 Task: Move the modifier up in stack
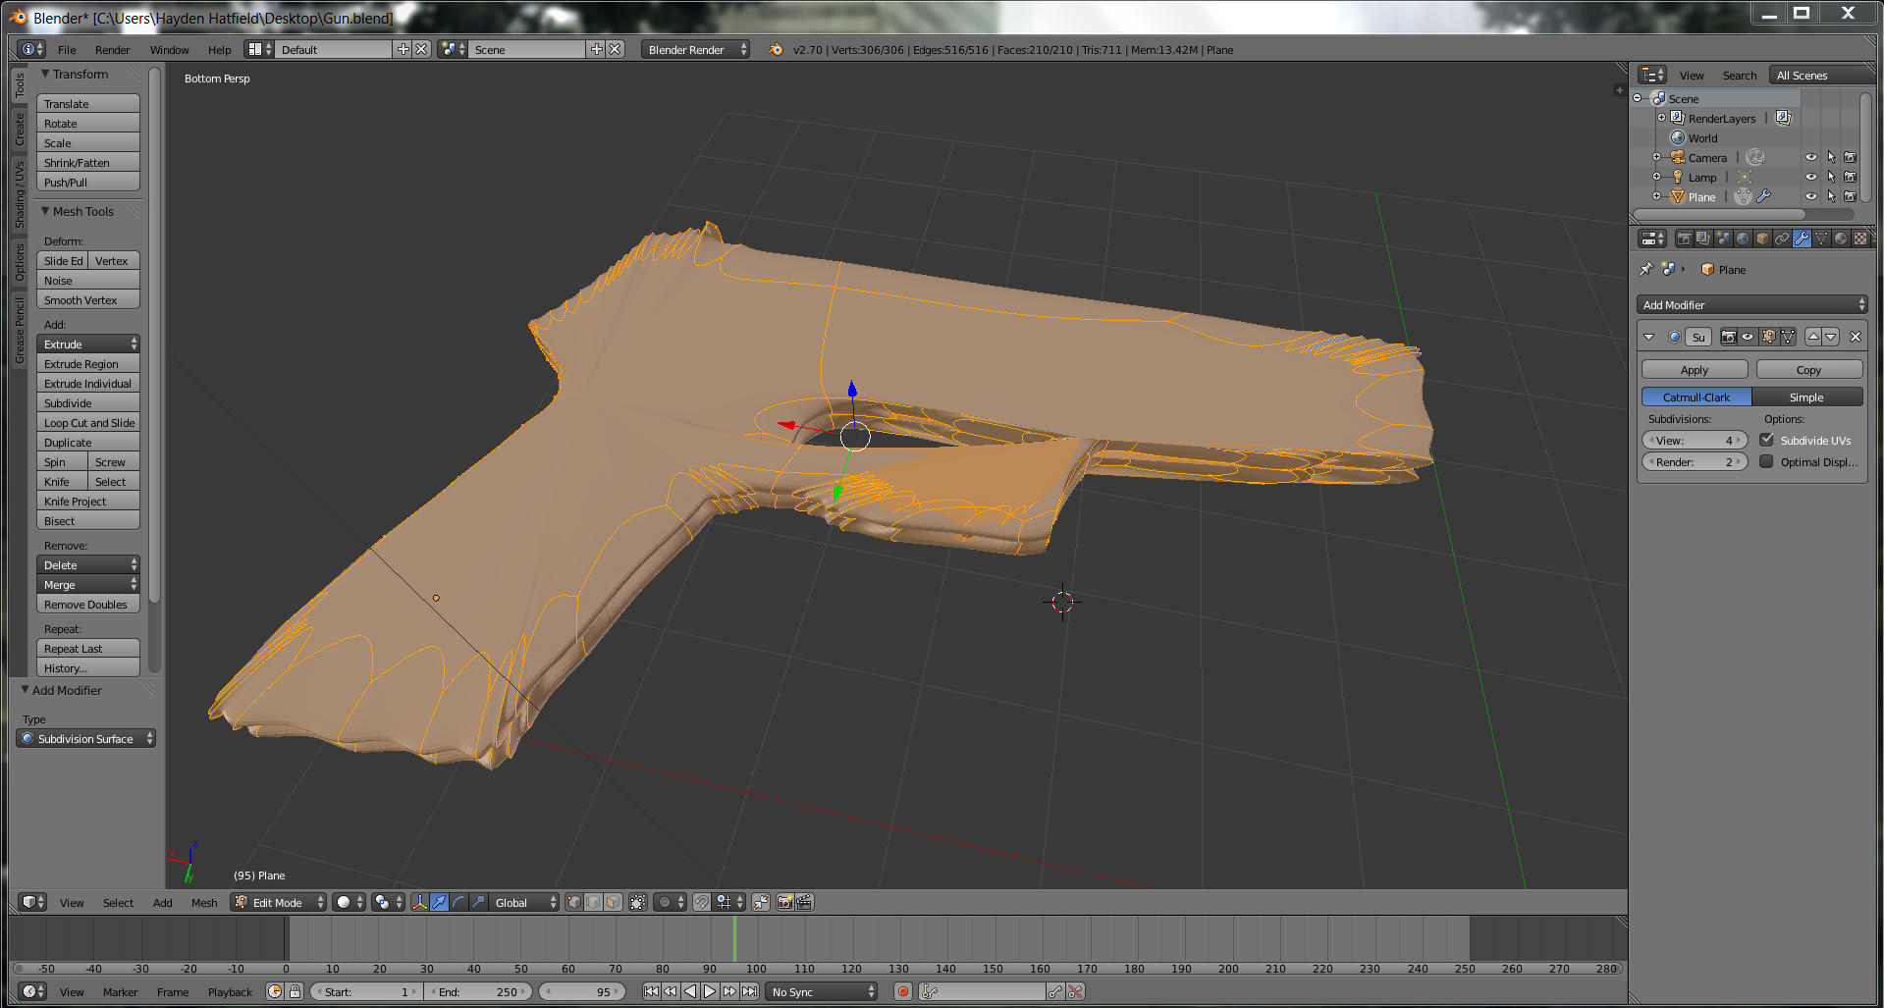[x=1813, y=337]
